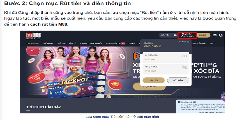
Task: Click the gold Gửi Tiền button in header
Action: 203,35
